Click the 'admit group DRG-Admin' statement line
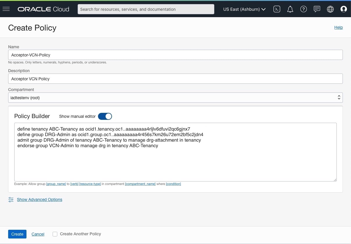Screen dimensions: 351x244 pos(109,140)
